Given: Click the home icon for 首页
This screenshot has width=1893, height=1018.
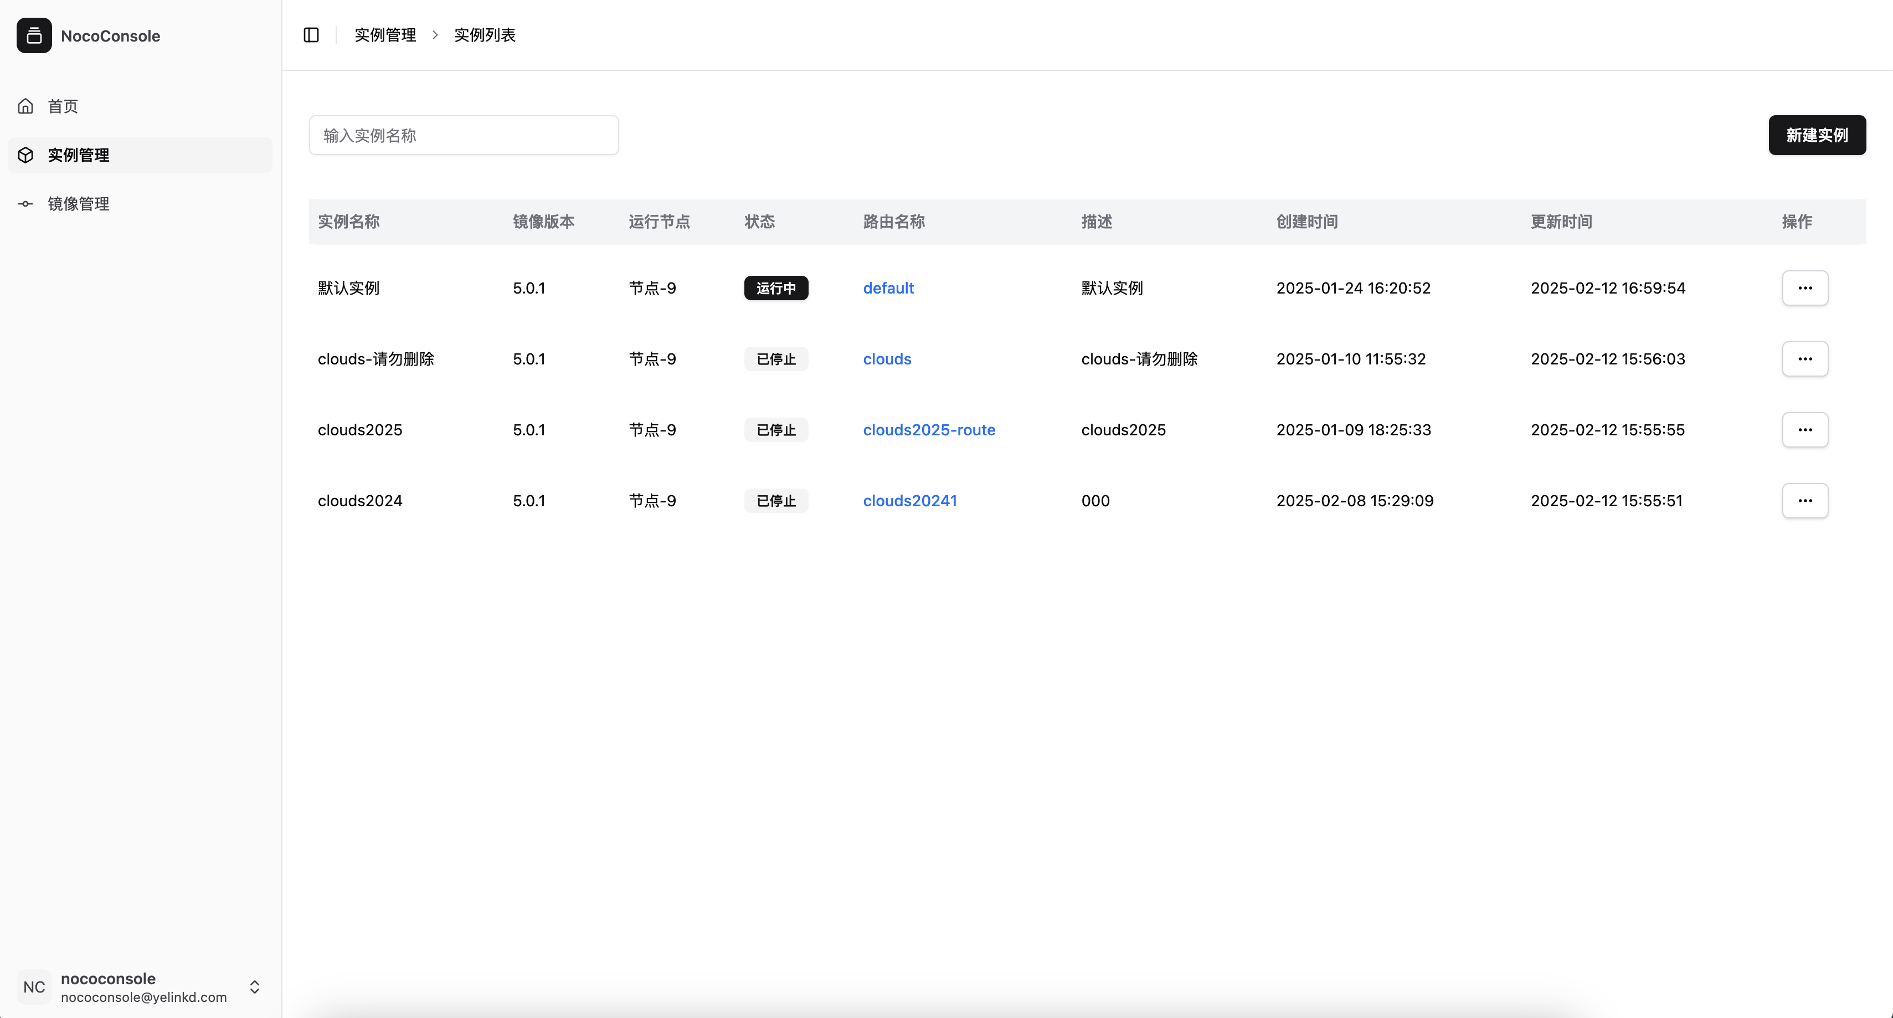Looking at the screenshot, I should tap(25, 106).
